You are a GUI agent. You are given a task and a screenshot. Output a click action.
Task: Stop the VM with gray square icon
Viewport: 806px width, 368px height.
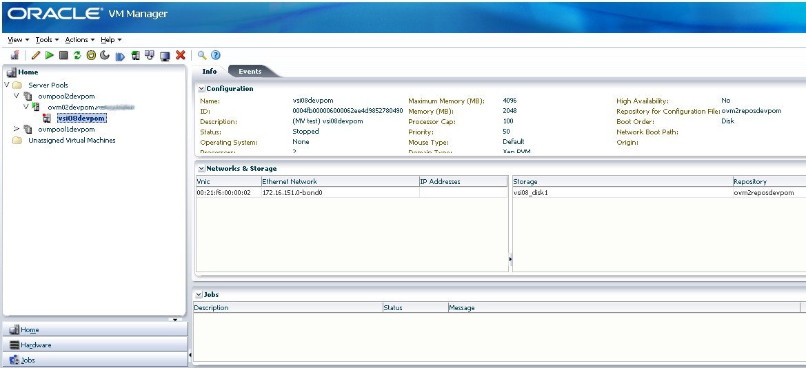[x=63, y=55]
